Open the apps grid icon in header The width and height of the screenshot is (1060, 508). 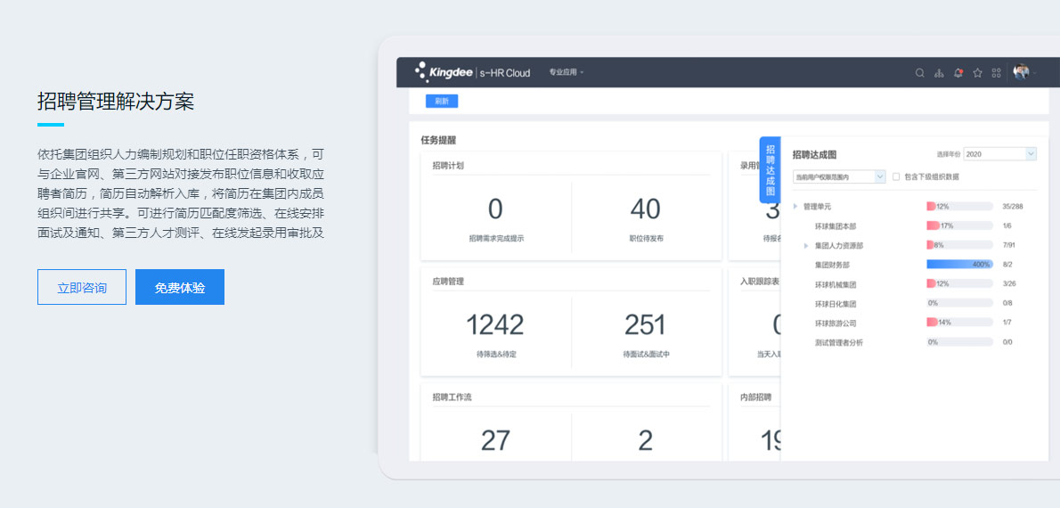coord(996,73)
